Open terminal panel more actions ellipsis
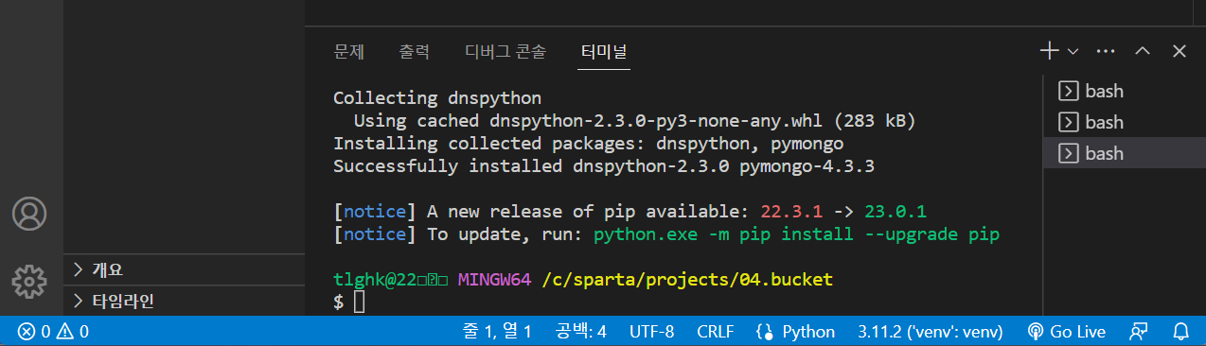This screenshot has height=346, width=1206. pyautogui.click(x=1106, y=51)
